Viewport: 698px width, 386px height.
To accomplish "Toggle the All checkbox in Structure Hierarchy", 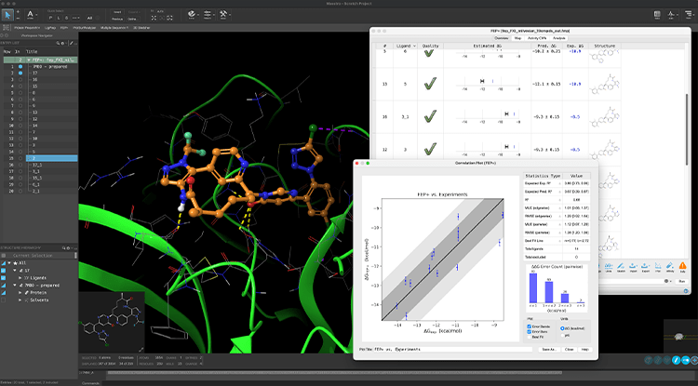I will pos(4,263).
